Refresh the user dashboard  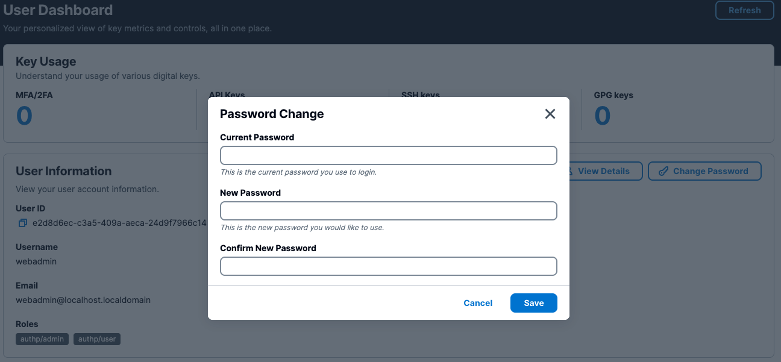click(x=744, y=10)
